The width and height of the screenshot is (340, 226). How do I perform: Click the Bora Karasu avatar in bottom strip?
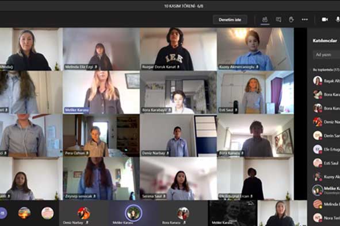point(183,213)
